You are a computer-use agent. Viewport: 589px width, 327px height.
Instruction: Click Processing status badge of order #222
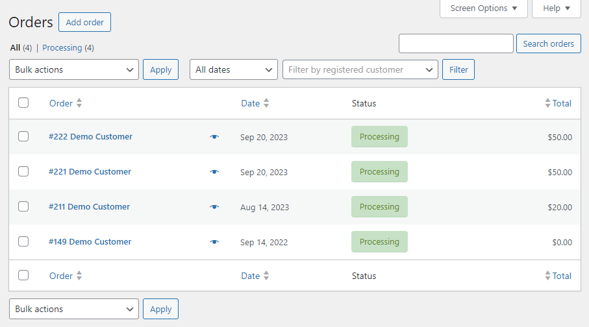(x=379, y=137)
